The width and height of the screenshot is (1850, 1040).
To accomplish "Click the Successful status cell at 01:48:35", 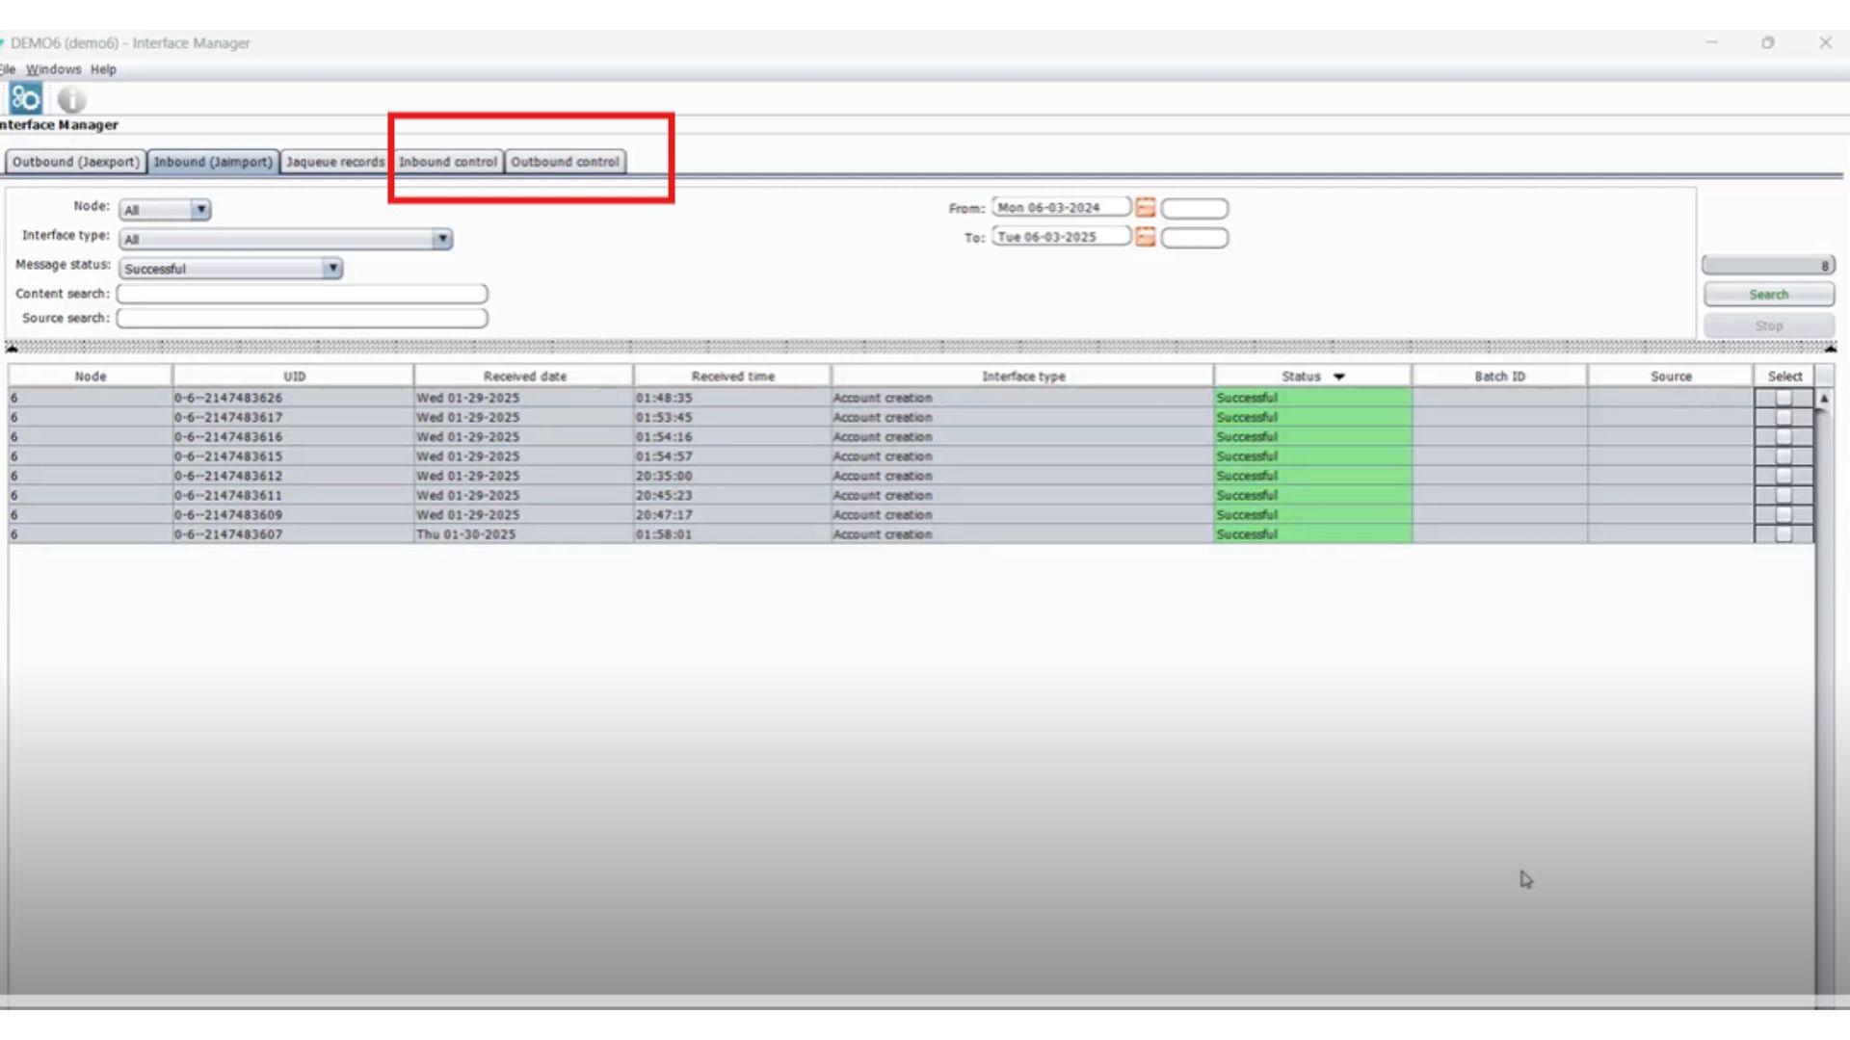I will [1312, 398].
